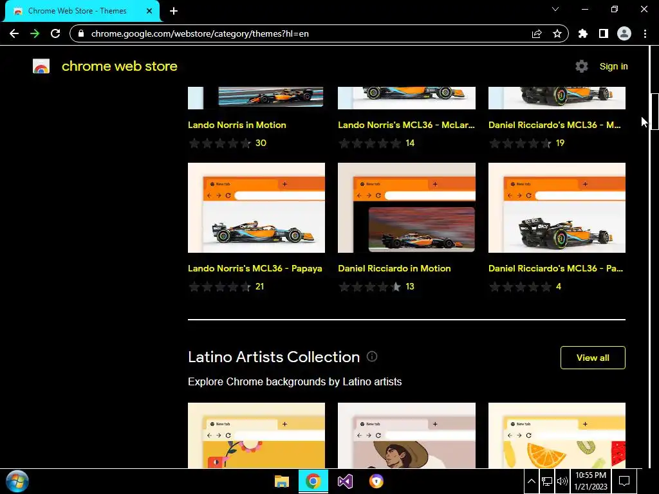Viewport: 659px width, 494px height.
Task: Open the Chrome three-dot menu
Action: tap(645, 33)
